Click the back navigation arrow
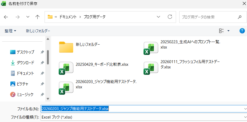The width and height of the screenshot is (247, 122). tap(6, 17)
